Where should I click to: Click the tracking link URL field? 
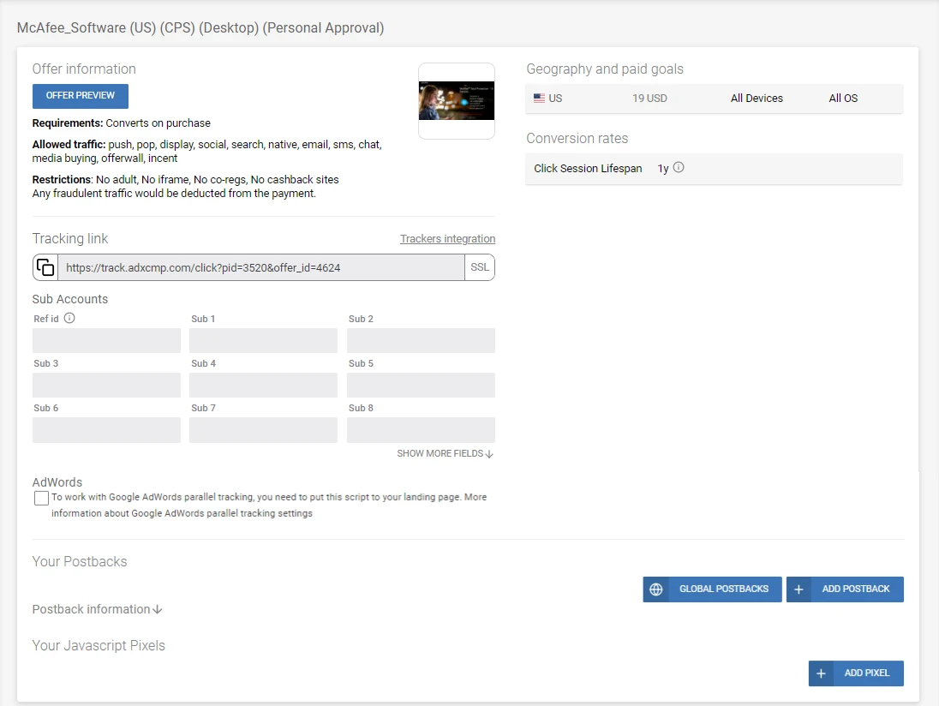[261, 267]
